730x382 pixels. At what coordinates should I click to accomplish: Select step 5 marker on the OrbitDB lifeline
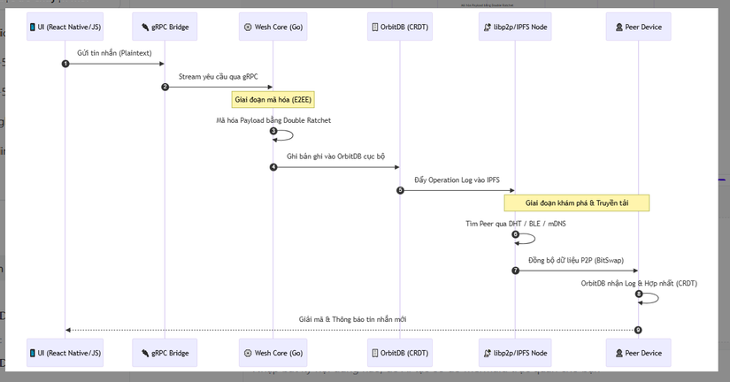coord(400,190)
